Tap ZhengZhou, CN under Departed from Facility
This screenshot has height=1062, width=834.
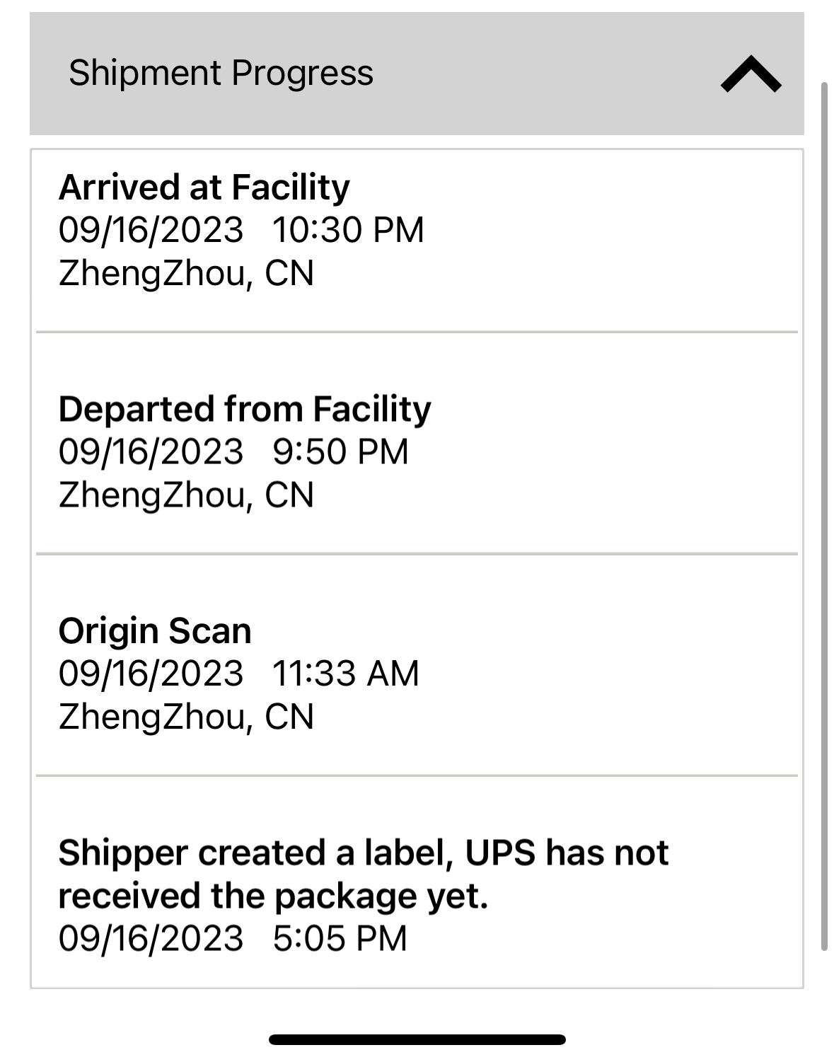point(186,495)
